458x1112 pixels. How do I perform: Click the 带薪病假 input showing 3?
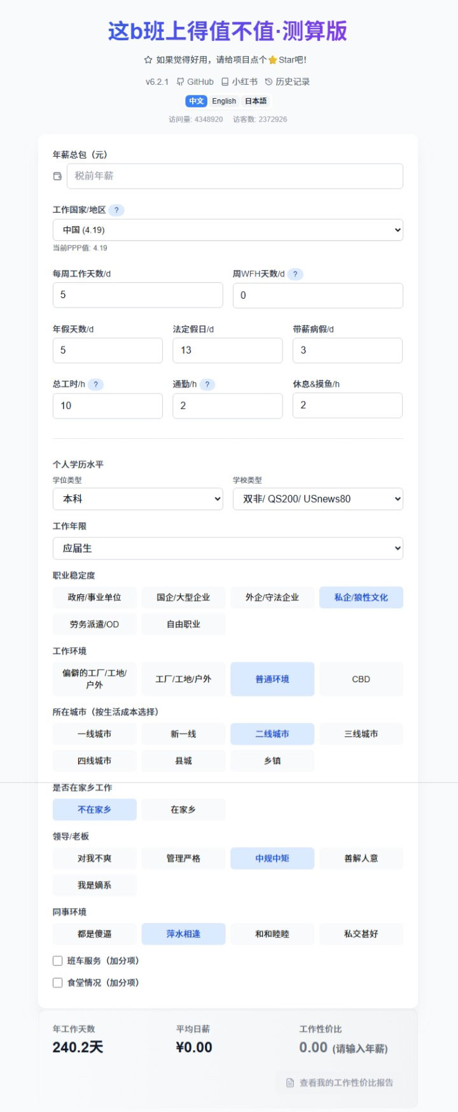pyautogui.click(x=347, y=350)
